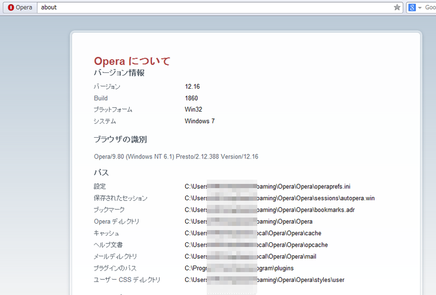436x295 pixels.
Task: Open the Opera badge menu button
Action: point(20,8)
